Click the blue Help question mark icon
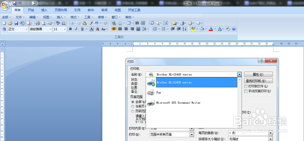The image size is (304, 141). pos(234,29)
